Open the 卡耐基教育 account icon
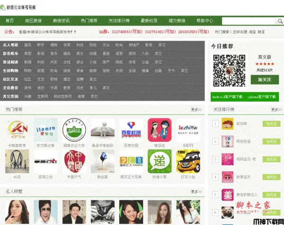The width and height of the screenshot is (284, 225). pyautogui.click(x=17, y=130)
